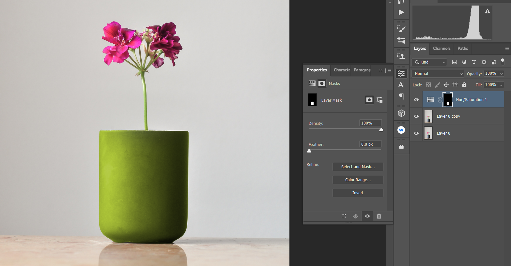511x266 pixels.
Task: Open the Kind filter dropdown
Action: pos(429,62)
